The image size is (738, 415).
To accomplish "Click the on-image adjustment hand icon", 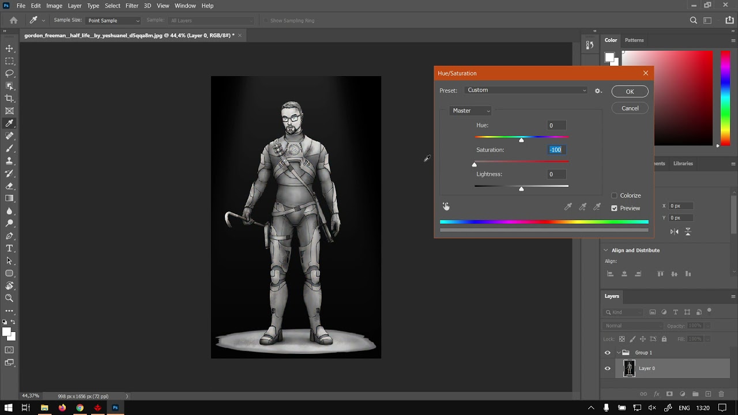I will [446, 206].
